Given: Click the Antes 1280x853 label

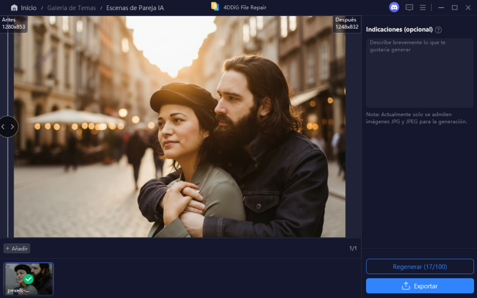Looking at the screenshot, I should pos(13,23).
